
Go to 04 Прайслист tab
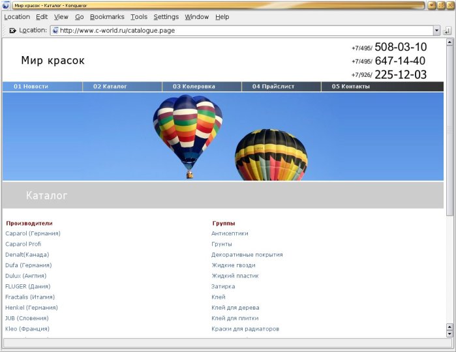(281, 87)
